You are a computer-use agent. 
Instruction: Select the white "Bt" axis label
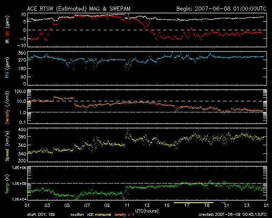coord(7,41)
